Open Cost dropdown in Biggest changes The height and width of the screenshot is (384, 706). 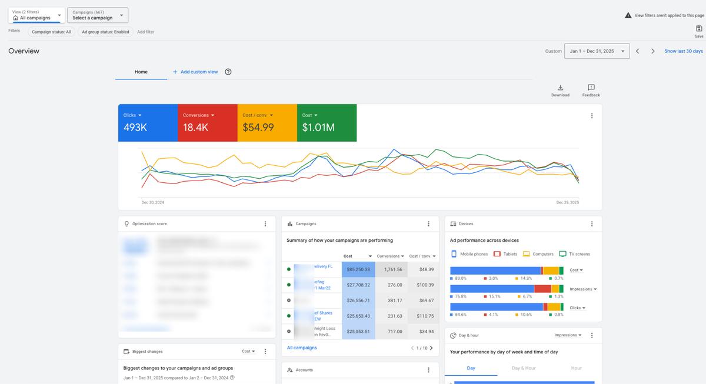click(248, 352)
